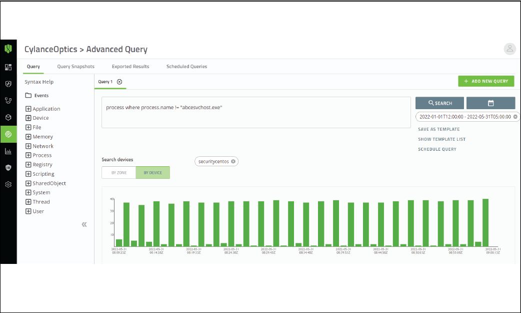Toggle search devices By Zone
521x313 pixels.
119,173
